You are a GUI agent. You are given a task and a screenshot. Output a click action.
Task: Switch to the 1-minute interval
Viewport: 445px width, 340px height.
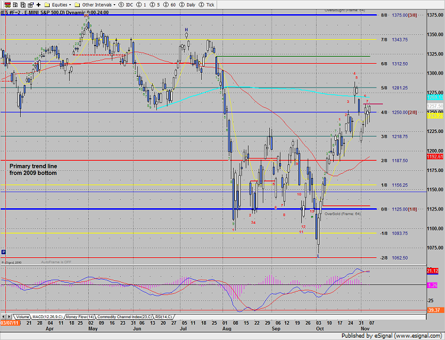[141, 5]
